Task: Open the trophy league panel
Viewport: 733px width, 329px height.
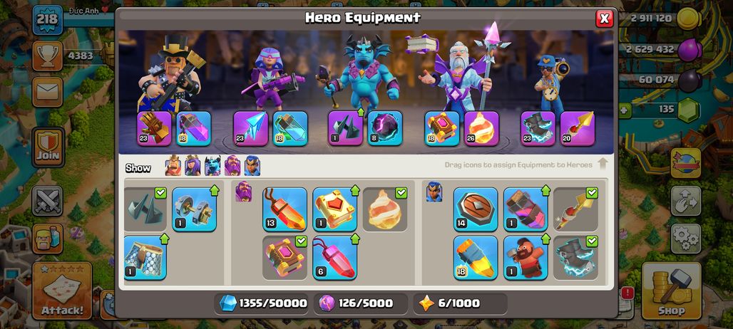Action: click(x=48, y=56)
